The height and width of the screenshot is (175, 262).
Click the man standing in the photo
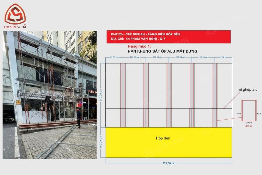(79, 118)
